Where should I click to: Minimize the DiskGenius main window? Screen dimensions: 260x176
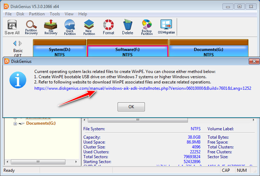click(228, 7)
